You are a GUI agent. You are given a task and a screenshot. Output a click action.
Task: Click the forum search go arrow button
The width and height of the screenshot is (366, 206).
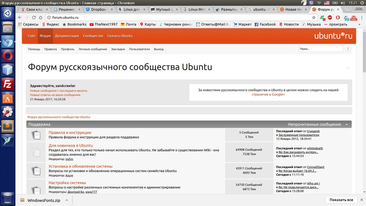(348, 49)
